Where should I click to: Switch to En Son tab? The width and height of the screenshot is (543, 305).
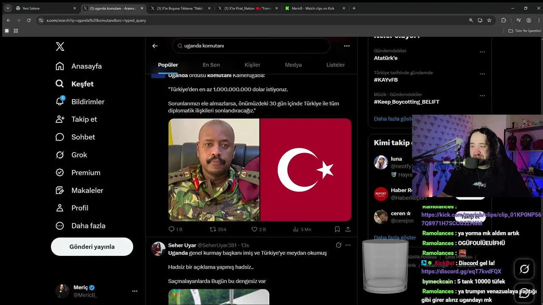pos(211,65)
